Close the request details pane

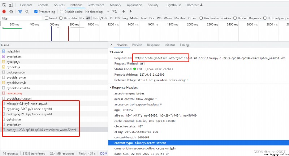tap(111, 45)
